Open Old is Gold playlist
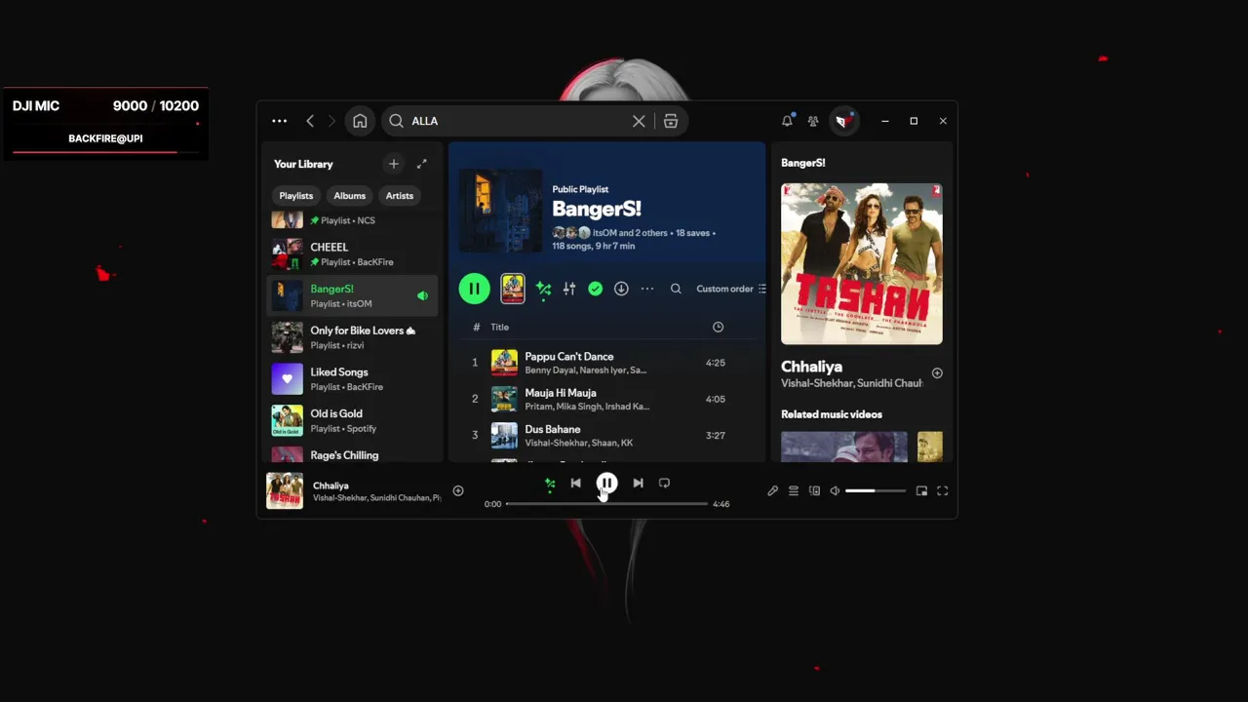 coord(352,420)
